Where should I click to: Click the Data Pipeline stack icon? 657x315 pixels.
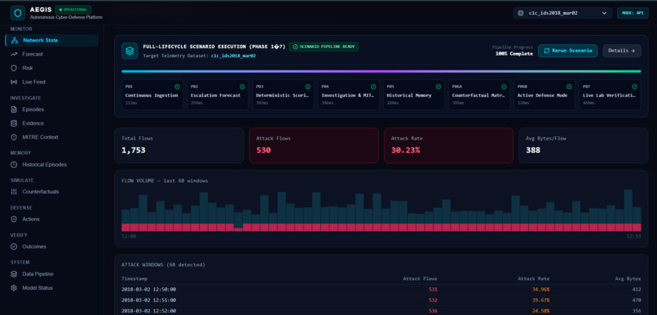(14, 274)
